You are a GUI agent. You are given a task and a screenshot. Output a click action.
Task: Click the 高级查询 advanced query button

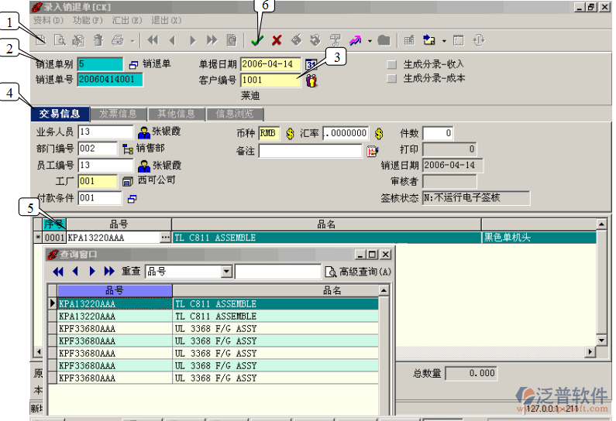358,272
